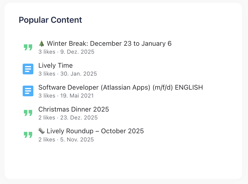Viewport: 248px width, 184px height.
Task: Open the Lively Roundup – October 2025 post
Action: pos(91,131)
